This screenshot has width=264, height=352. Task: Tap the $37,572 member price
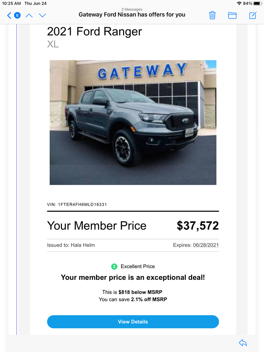pos(198,226)
